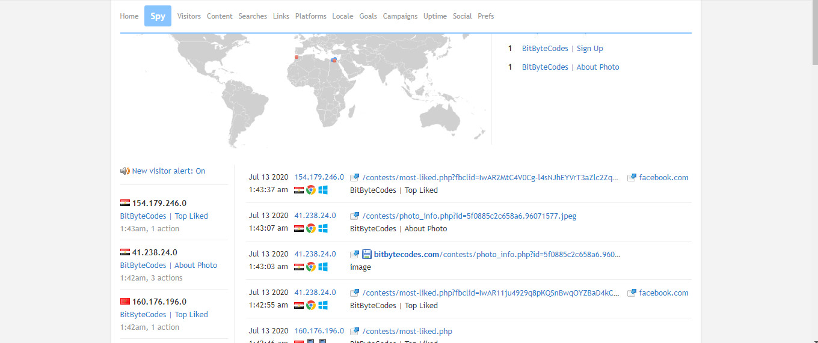The image size is (818, 343).
Task: Click the link icon before facebook.com in 1:42:55 row
Action: click(632, 293)
